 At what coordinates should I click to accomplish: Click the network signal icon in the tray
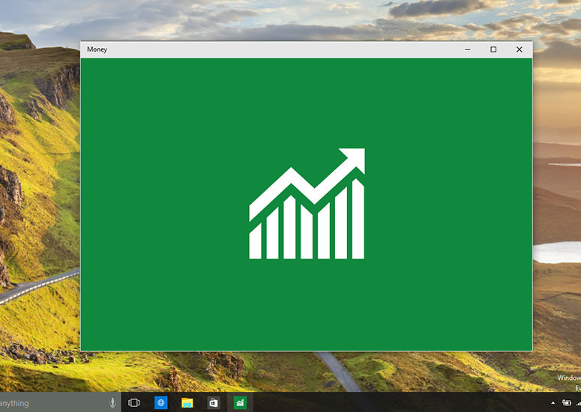tap(579, 403)
